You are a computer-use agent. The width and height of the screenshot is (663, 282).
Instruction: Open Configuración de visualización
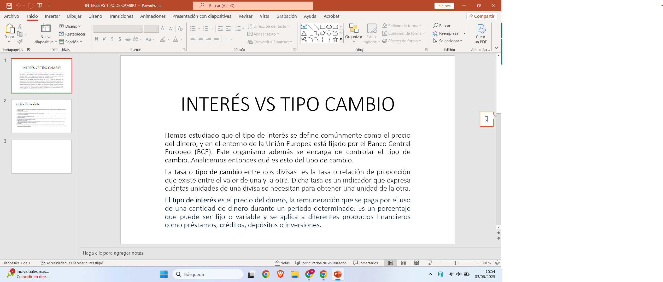point(321,263)
